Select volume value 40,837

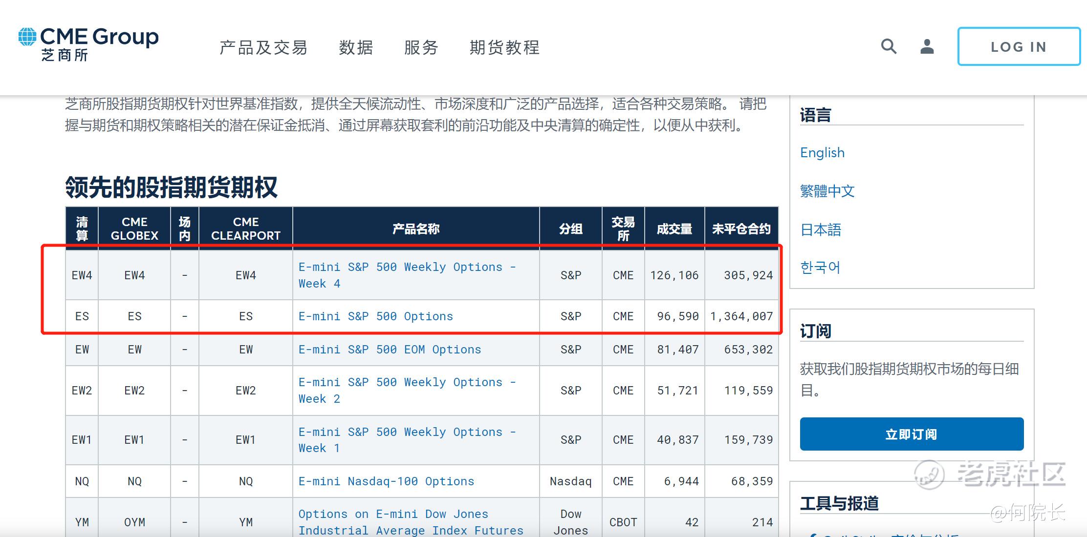677,440
